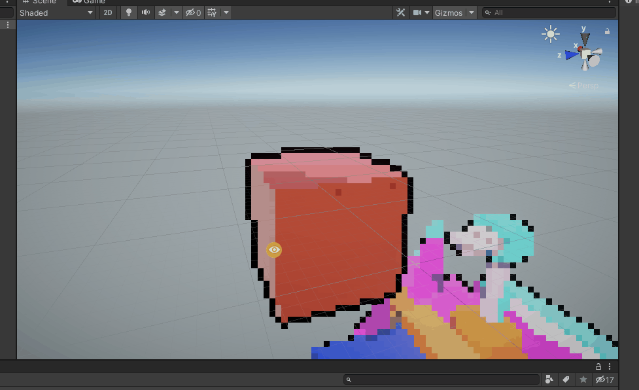Toggle the Gizmos button
Screen dimensions: 639x390
pos(449,12)
